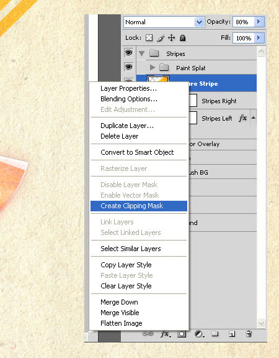Choose Duplicate Layer from context menu

click(139, 126)
